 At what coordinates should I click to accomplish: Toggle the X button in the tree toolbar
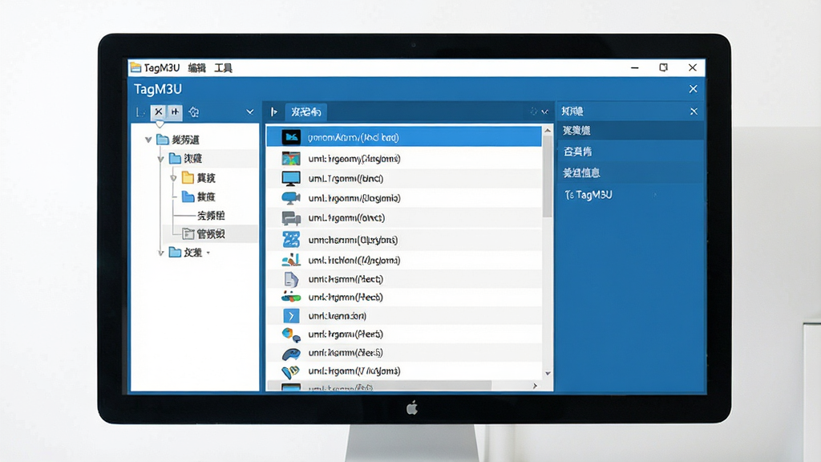158,111
